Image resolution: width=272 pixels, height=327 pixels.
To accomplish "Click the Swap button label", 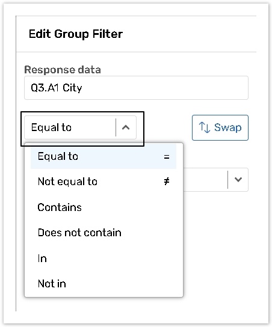I will click(x=227, y=127).
